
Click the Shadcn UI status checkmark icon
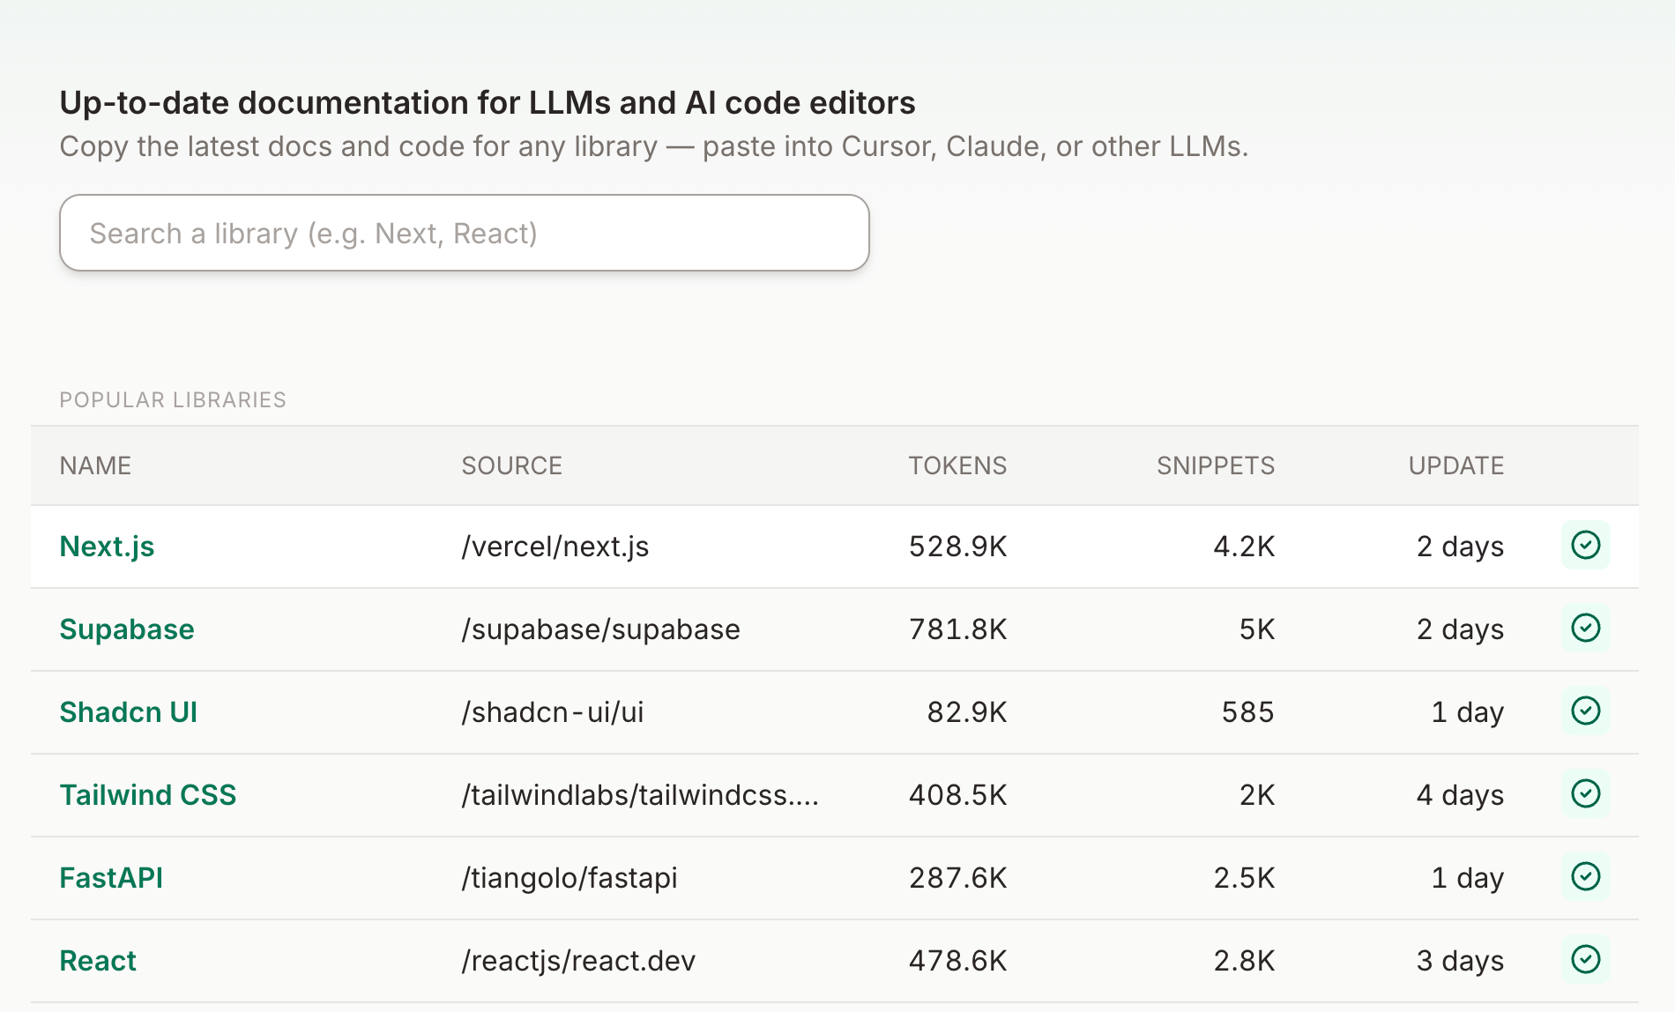click(1585, 711)
